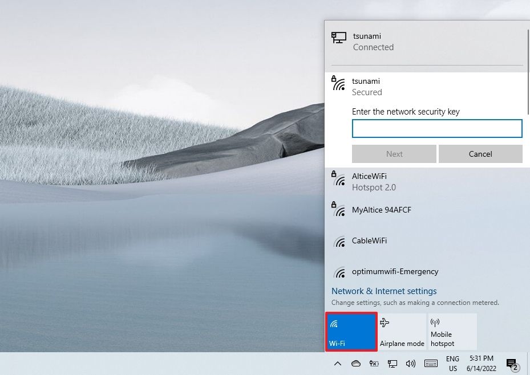Select the AlticeWiFi Hotspot 2.0 network

pos(371,181)
